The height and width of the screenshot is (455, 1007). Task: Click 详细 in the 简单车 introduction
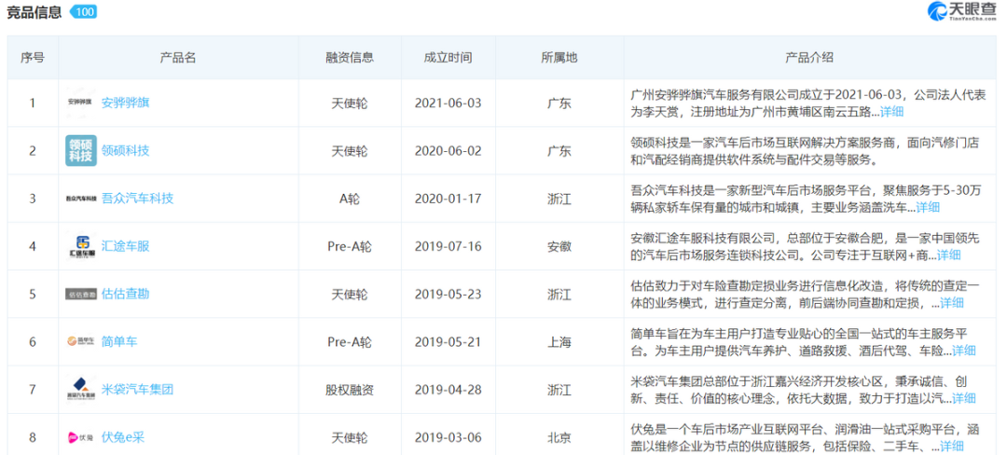coord(964,351)
